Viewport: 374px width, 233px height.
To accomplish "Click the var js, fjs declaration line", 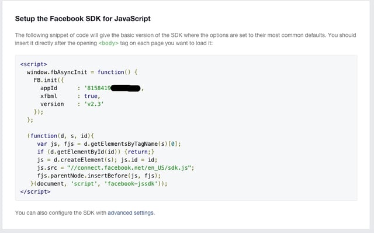I will (109, 144).
